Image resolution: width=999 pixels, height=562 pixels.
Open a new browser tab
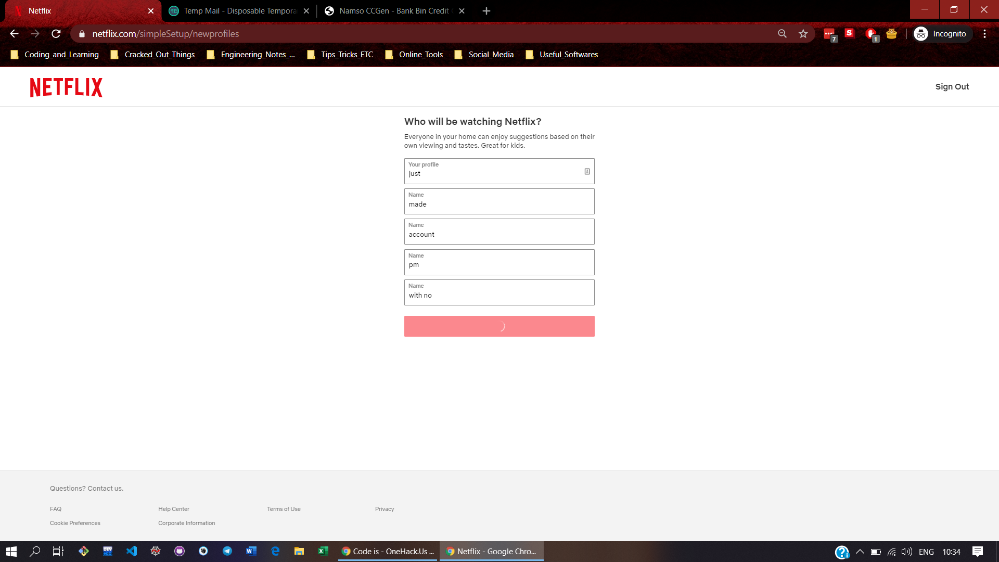486,11
